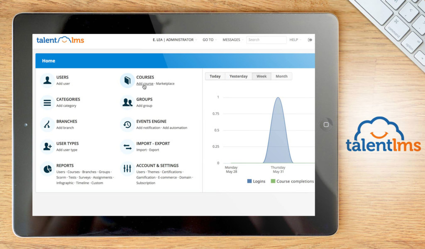Screen dimensions: 425x249
Task: Toggle Logins series in chart legend
Action: [x=256, y=181]
